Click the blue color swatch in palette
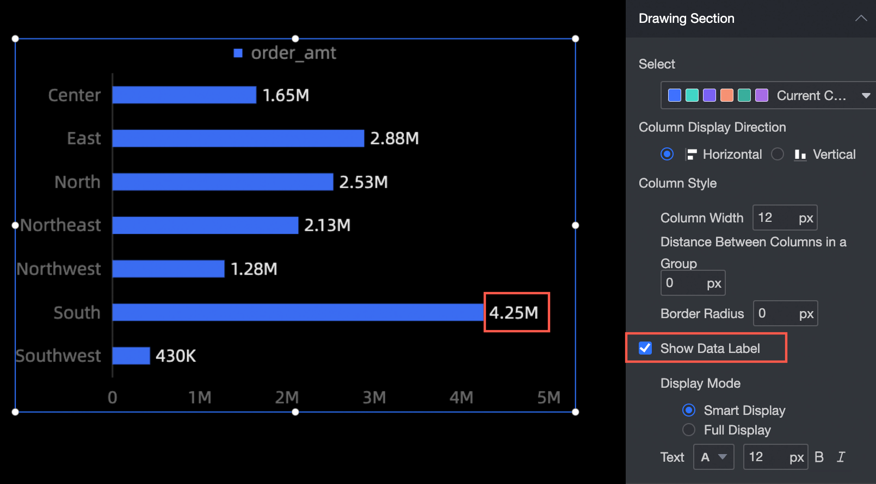The width and height of the screenshot is (876, 484). [x=675, y=95]
